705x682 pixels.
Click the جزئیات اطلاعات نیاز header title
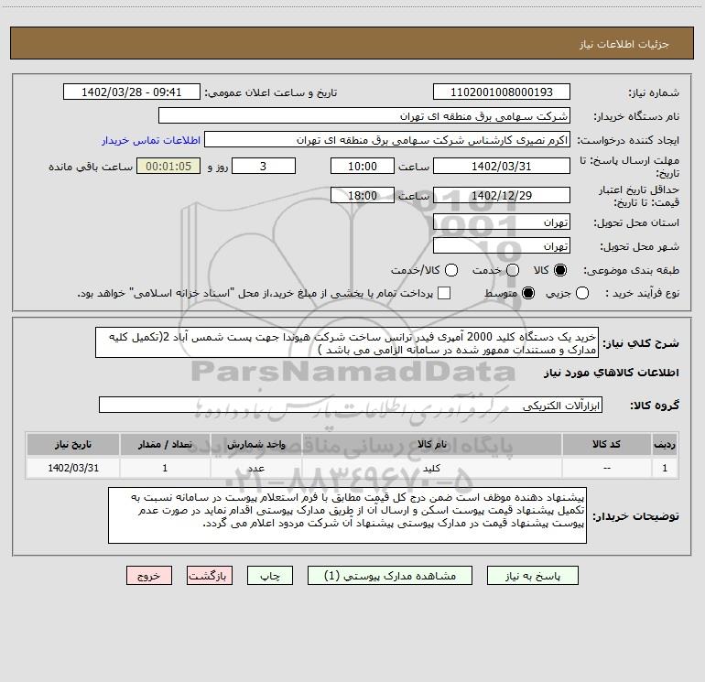tap(624, 44)
